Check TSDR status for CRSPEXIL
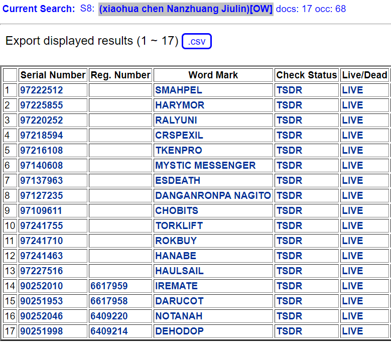Screen dimensions: 391x346 pyautogui.click(x=289, y=135)
